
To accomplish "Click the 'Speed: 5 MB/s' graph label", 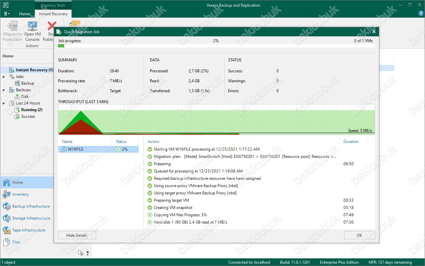I will (x=360, y=131).
